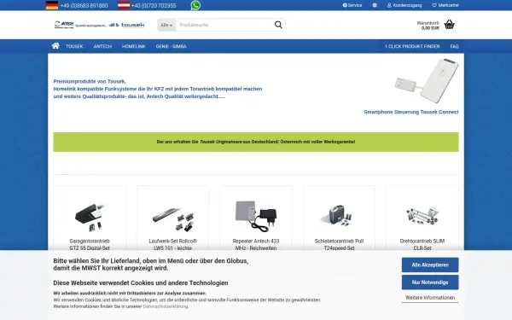Open the Service menu in top bar
The width and height of the screenshot is (512, 320).
pos(352,5)
